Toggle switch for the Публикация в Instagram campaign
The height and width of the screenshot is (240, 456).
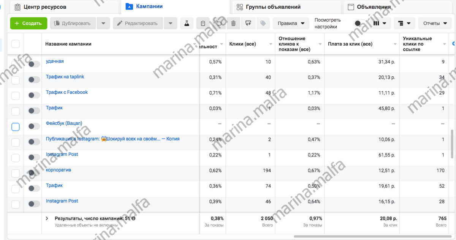pos(34,142)
